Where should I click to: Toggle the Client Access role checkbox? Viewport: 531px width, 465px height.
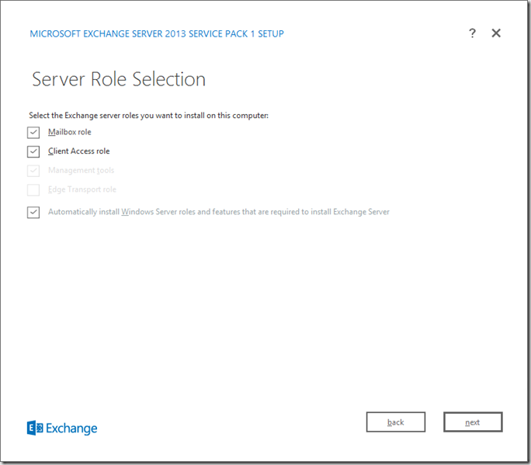(33, 151)
